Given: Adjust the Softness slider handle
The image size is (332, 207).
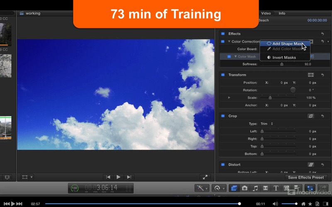Looking at the screenshot, I should [282, 64].
